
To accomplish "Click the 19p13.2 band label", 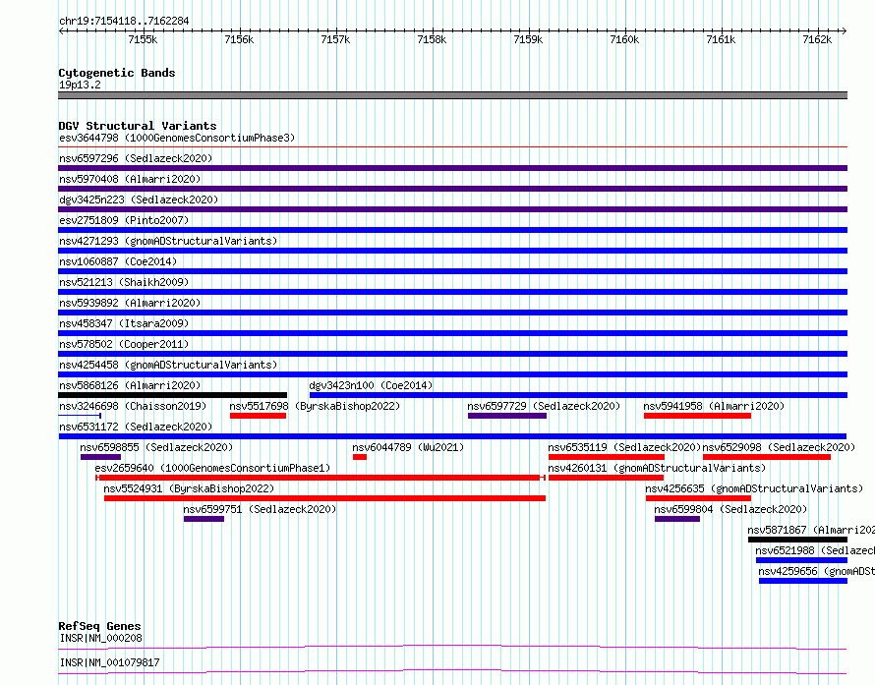I will (80, 85).
